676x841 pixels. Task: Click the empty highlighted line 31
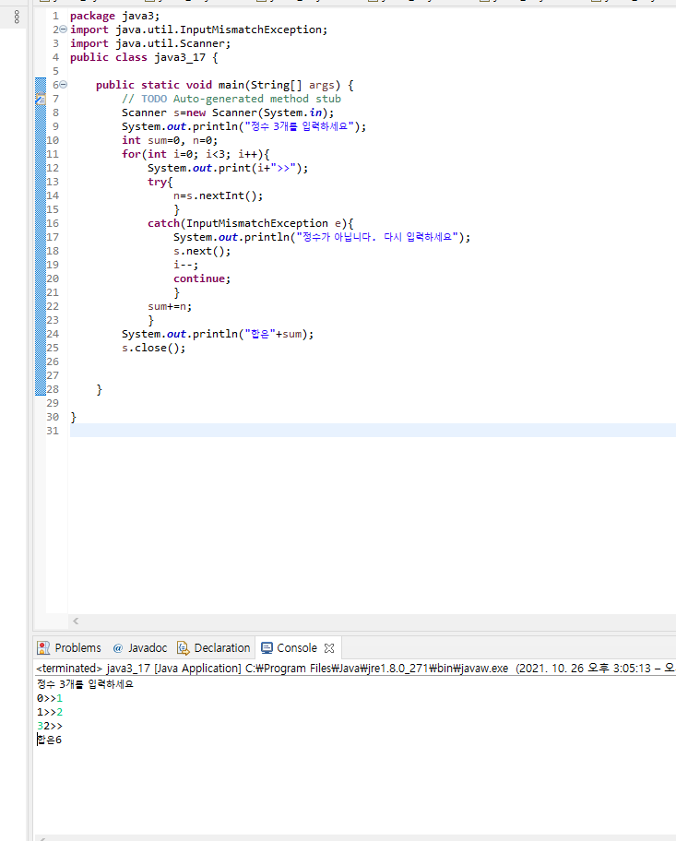(x=373, y=431)
